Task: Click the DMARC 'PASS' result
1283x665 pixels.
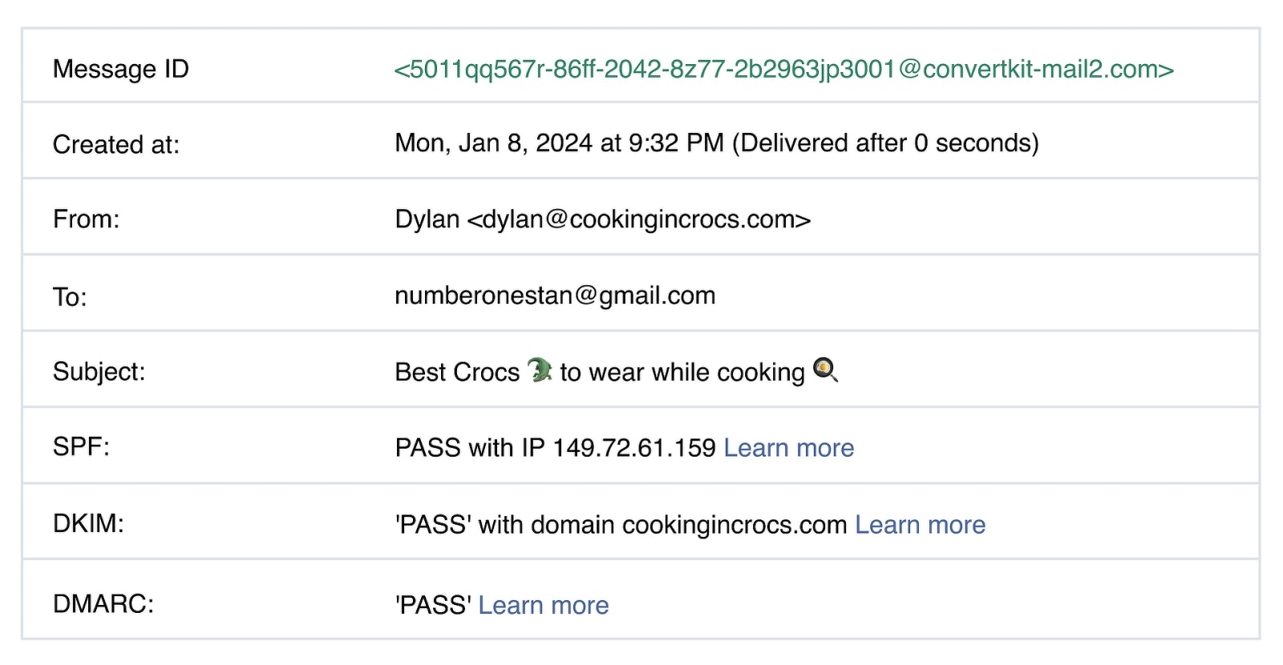Action: pos(433,605)
